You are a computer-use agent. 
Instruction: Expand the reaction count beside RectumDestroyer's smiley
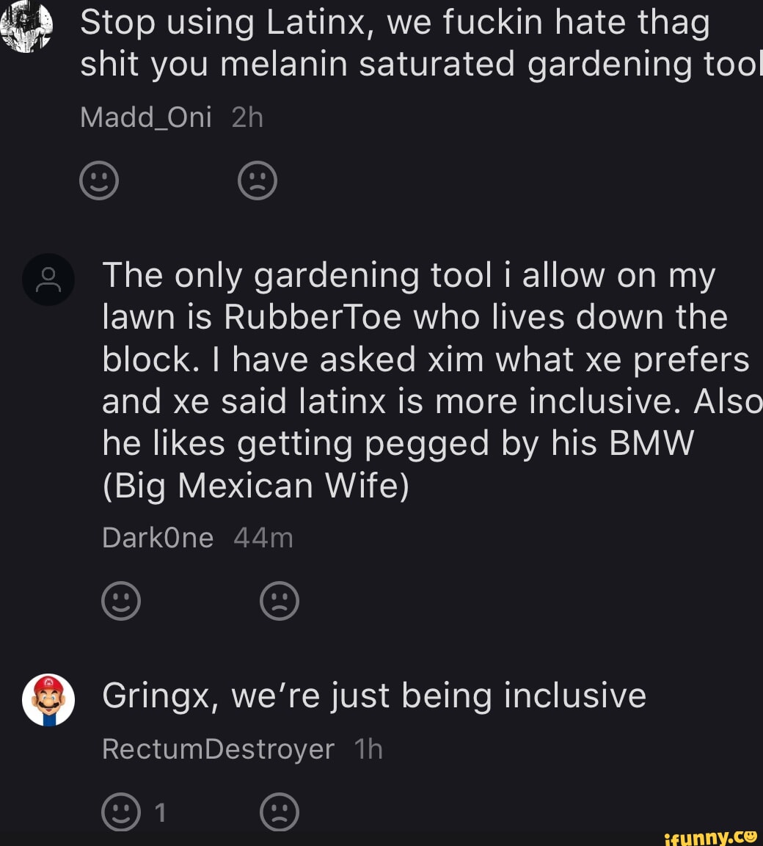click(160, 812)
